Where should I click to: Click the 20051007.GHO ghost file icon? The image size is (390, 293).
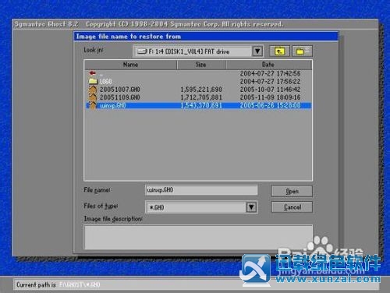pyautogui.click(x=93, y=90)
